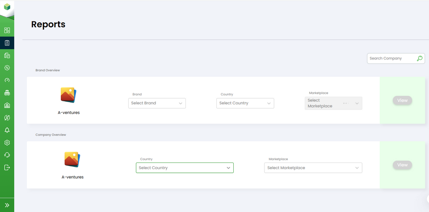Expand the sidebar with double chevron
Screen dimensions: 429x212
pos(7,205)
